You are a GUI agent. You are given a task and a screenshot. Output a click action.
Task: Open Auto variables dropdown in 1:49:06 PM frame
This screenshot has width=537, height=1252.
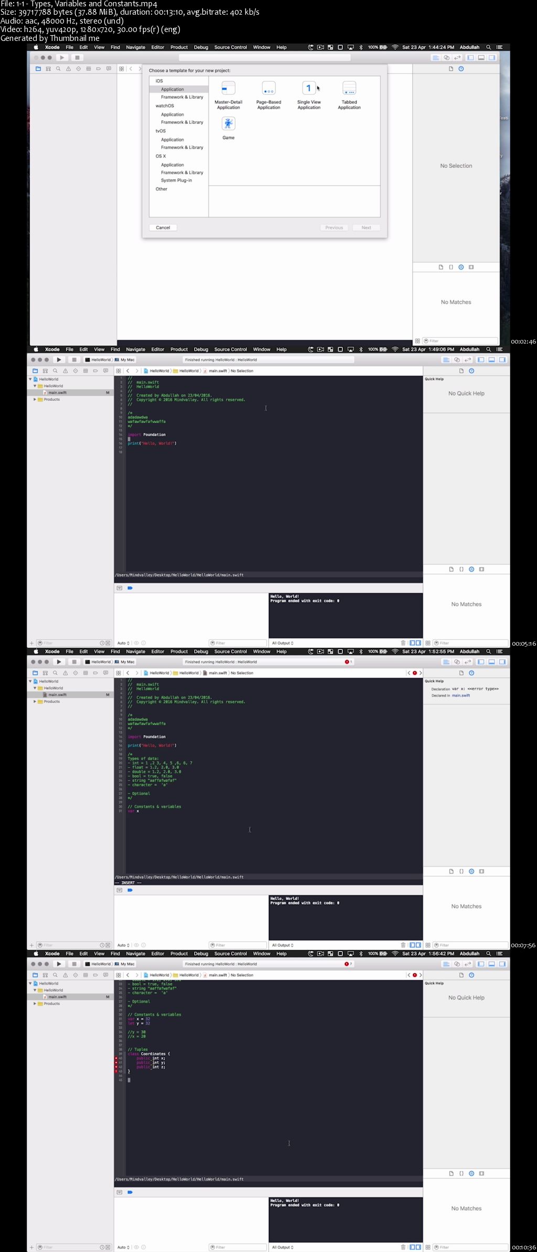(123, 643)
